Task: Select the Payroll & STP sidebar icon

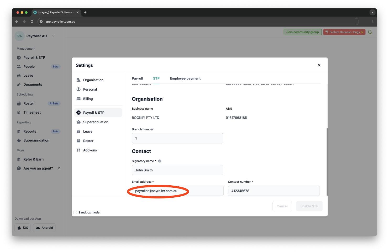Action: 18,57
